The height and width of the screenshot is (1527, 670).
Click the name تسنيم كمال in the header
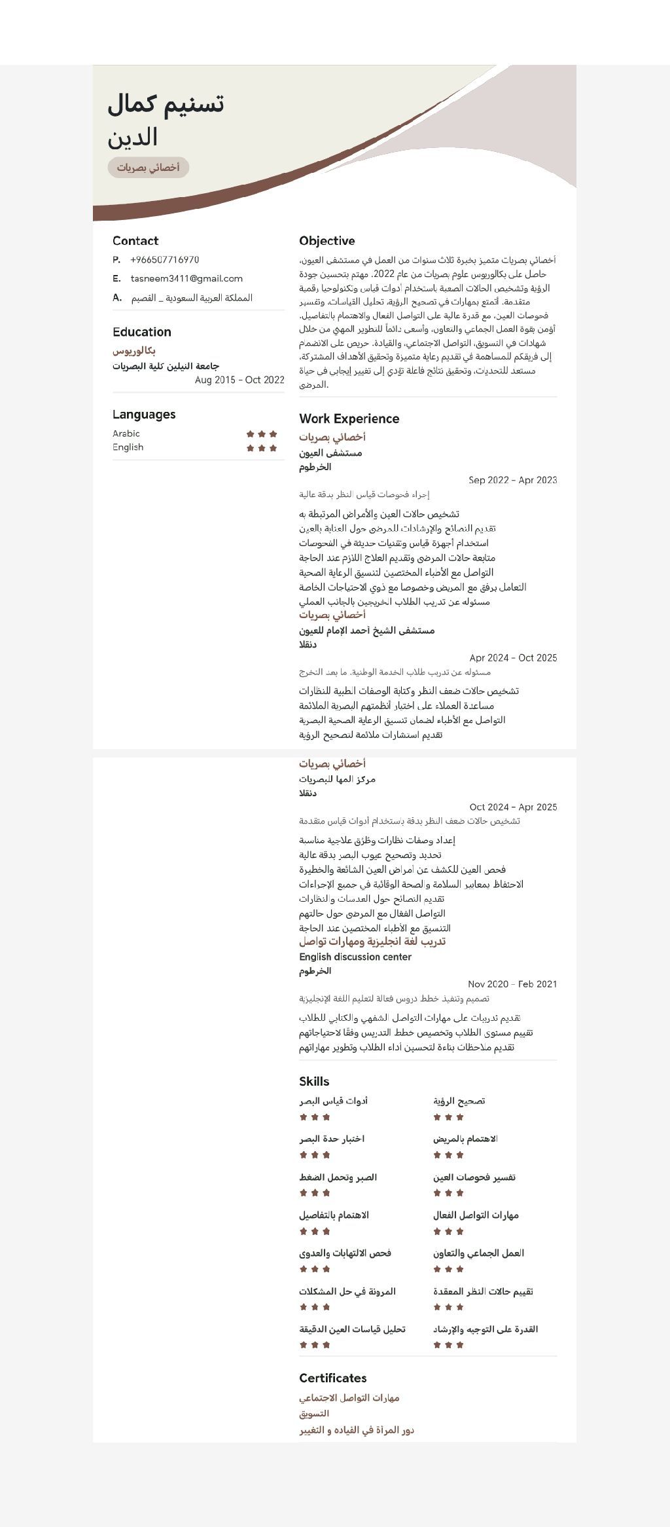166,105
